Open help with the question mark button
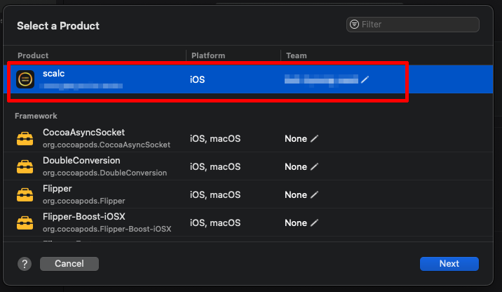 point(25,264)
